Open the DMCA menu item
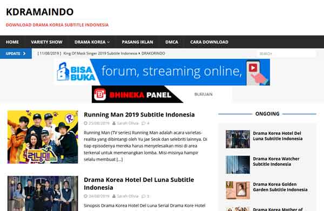Image resolution: width=324 pixels, height=211 pixels. coord(172,42)
